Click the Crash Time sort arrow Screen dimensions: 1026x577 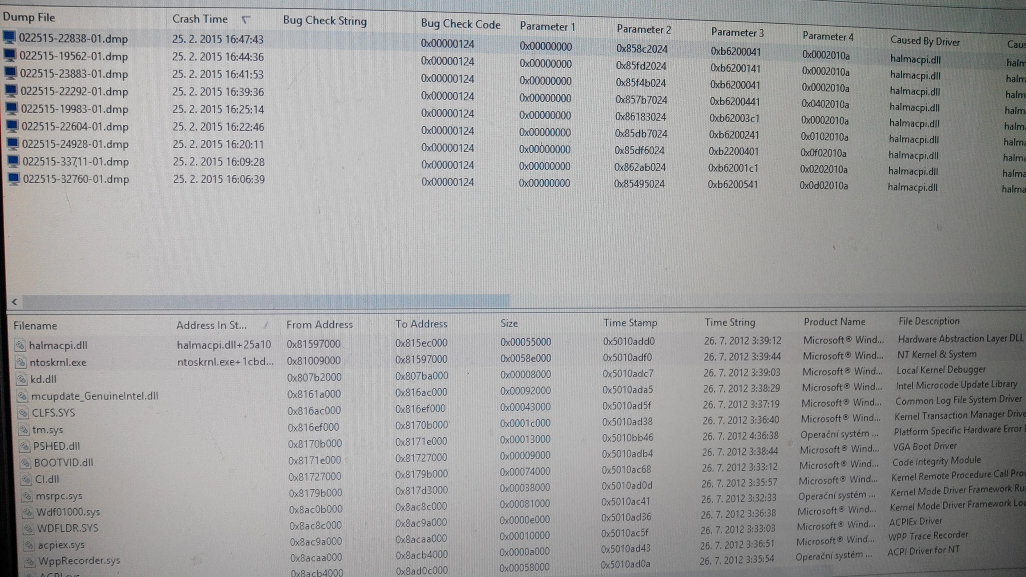pyautogui.click(x=245, y=20)
